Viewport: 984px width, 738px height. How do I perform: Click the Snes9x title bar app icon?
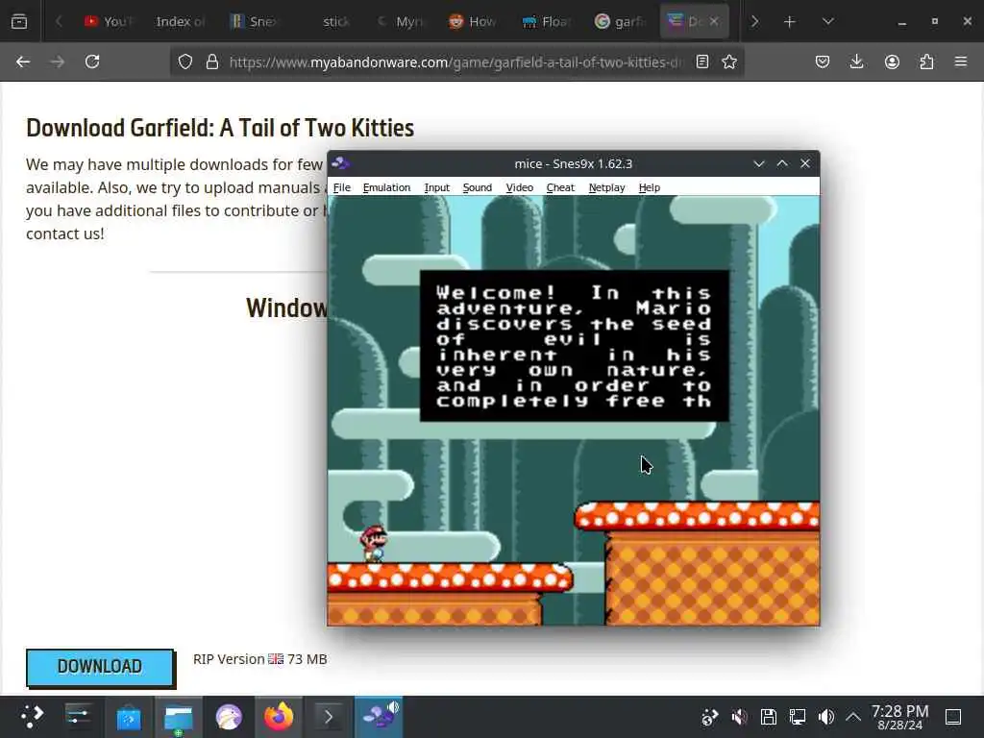pyautogui.click(x=341, y=163)
